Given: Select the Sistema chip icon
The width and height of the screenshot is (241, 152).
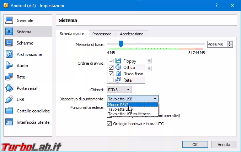Looking at the screenshot, I should pyautogui.click(x=9, y=32).
